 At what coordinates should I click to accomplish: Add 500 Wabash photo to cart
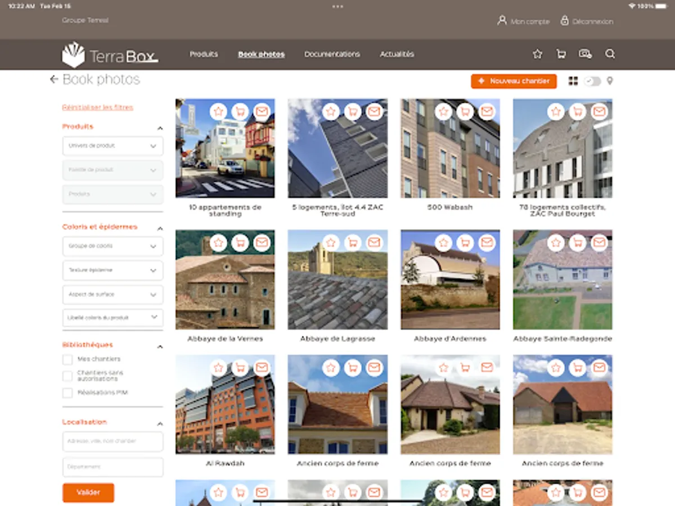pyautogui.click(x=465, y=111)
